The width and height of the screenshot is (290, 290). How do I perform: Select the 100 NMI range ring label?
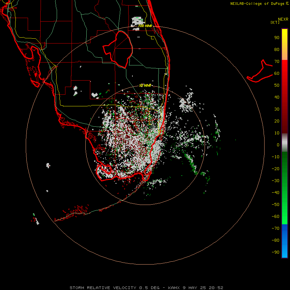coord(145,26)
